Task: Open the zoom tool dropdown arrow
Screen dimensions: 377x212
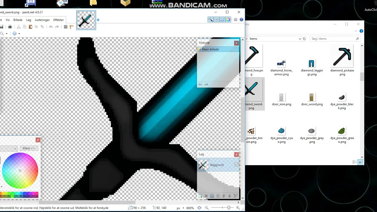Action: (x=6, y=33)
